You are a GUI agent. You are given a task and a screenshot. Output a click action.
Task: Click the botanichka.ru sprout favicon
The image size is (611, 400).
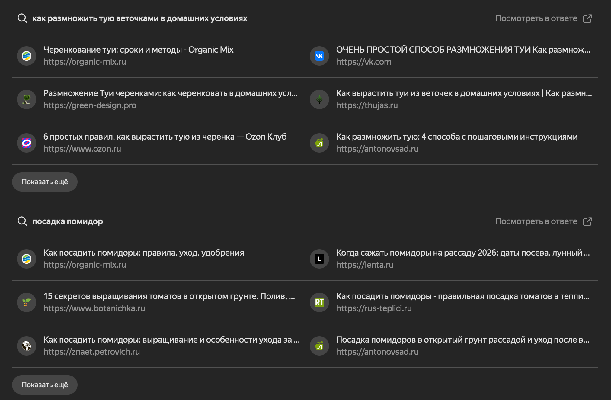[27, 302]
